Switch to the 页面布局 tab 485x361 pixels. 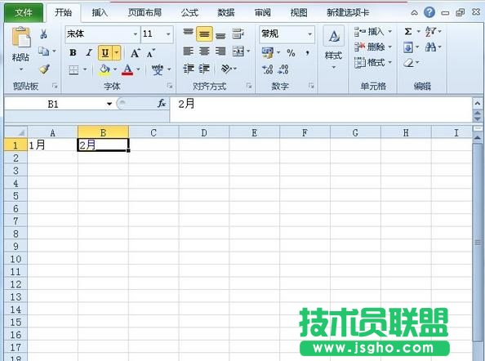pos(145,13)
